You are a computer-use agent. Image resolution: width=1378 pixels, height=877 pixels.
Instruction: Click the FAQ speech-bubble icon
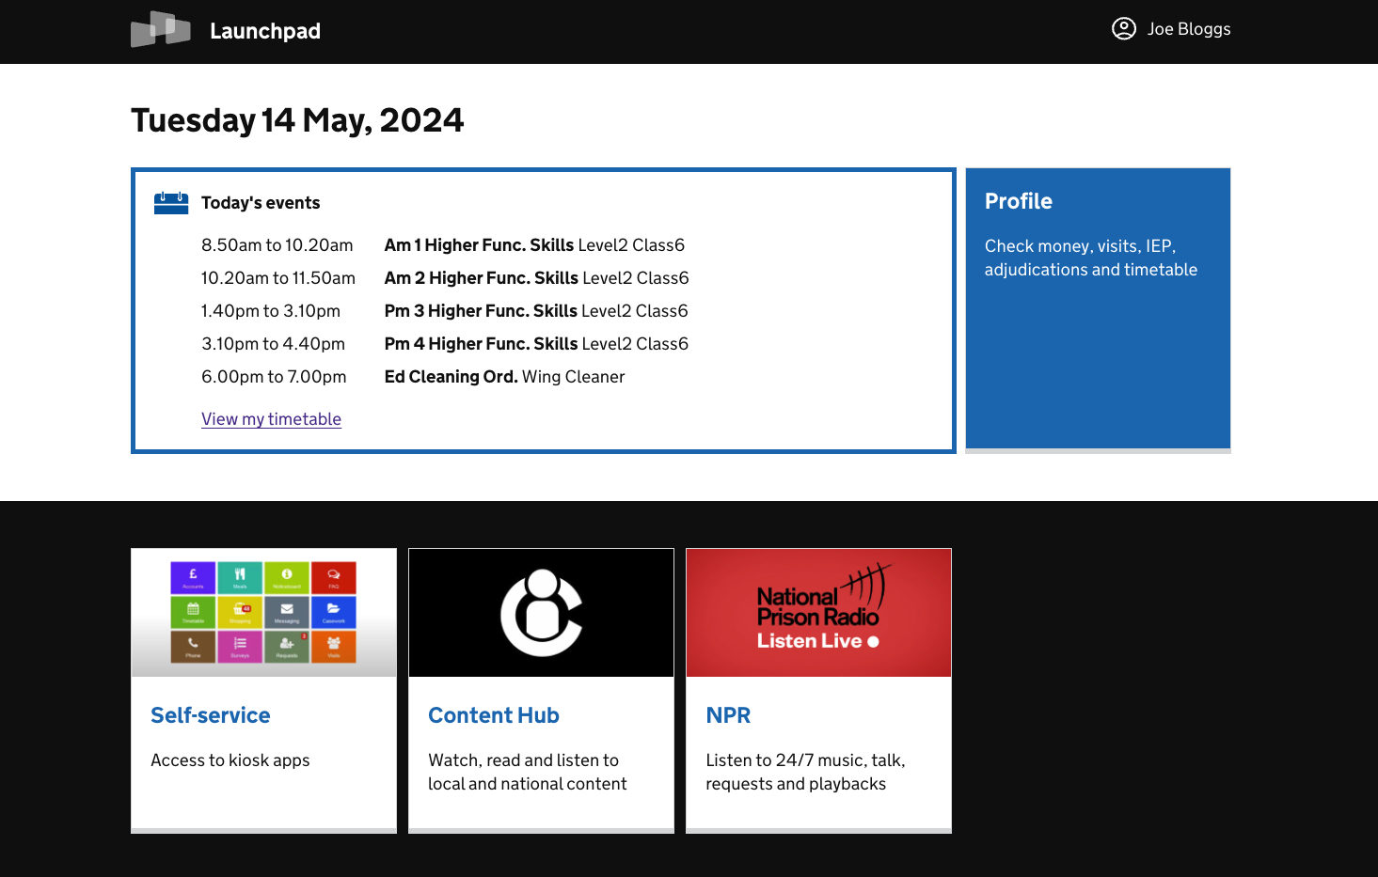pyautogui.click(x=334, y=578)
